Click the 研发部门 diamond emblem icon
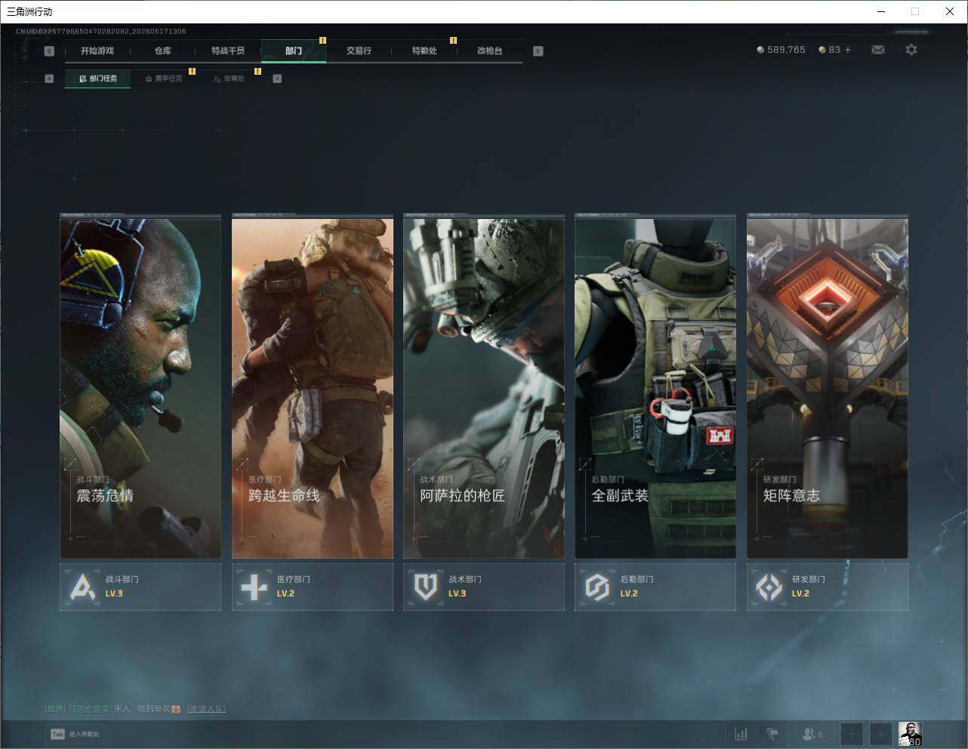The width and height of the screenshot is (968, 749). click(x=769, y=587)
